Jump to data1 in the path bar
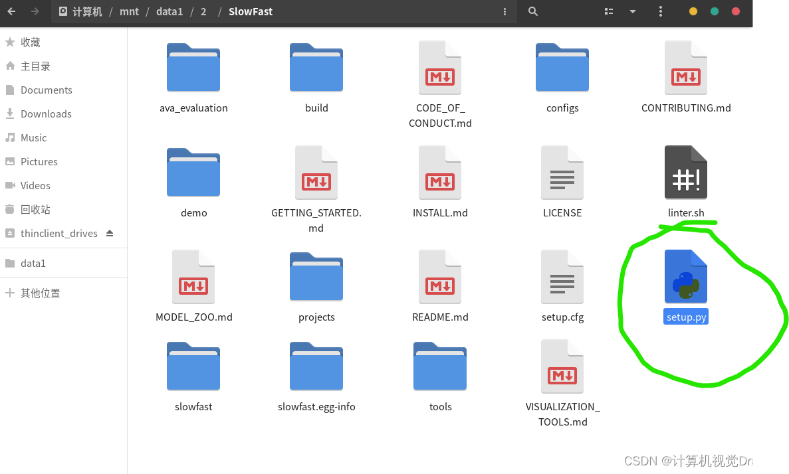Screen dimensions: 789x474 click(x=169, y=11)
